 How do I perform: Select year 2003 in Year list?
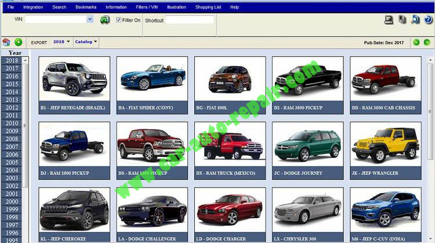(x=12, y=178)
